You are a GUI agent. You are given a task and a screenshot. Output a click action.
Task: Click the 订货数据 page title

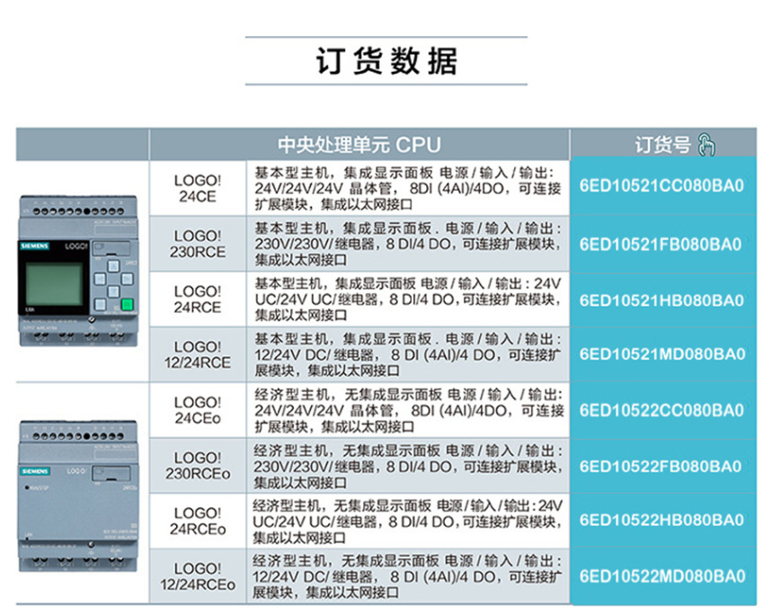point(386,61)
